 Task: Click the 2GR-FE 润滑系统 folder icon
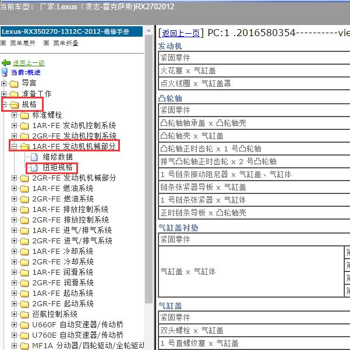(x=24, y=283)
